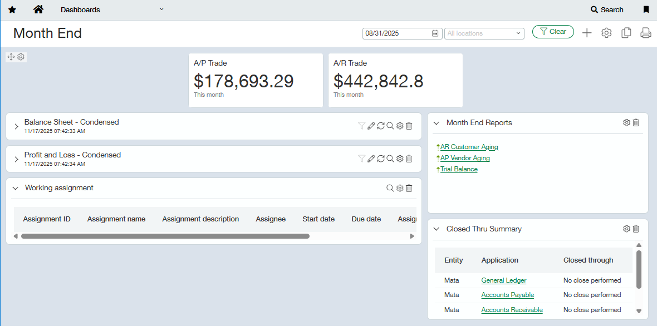Click the Assignment description column header

[200, 219]
